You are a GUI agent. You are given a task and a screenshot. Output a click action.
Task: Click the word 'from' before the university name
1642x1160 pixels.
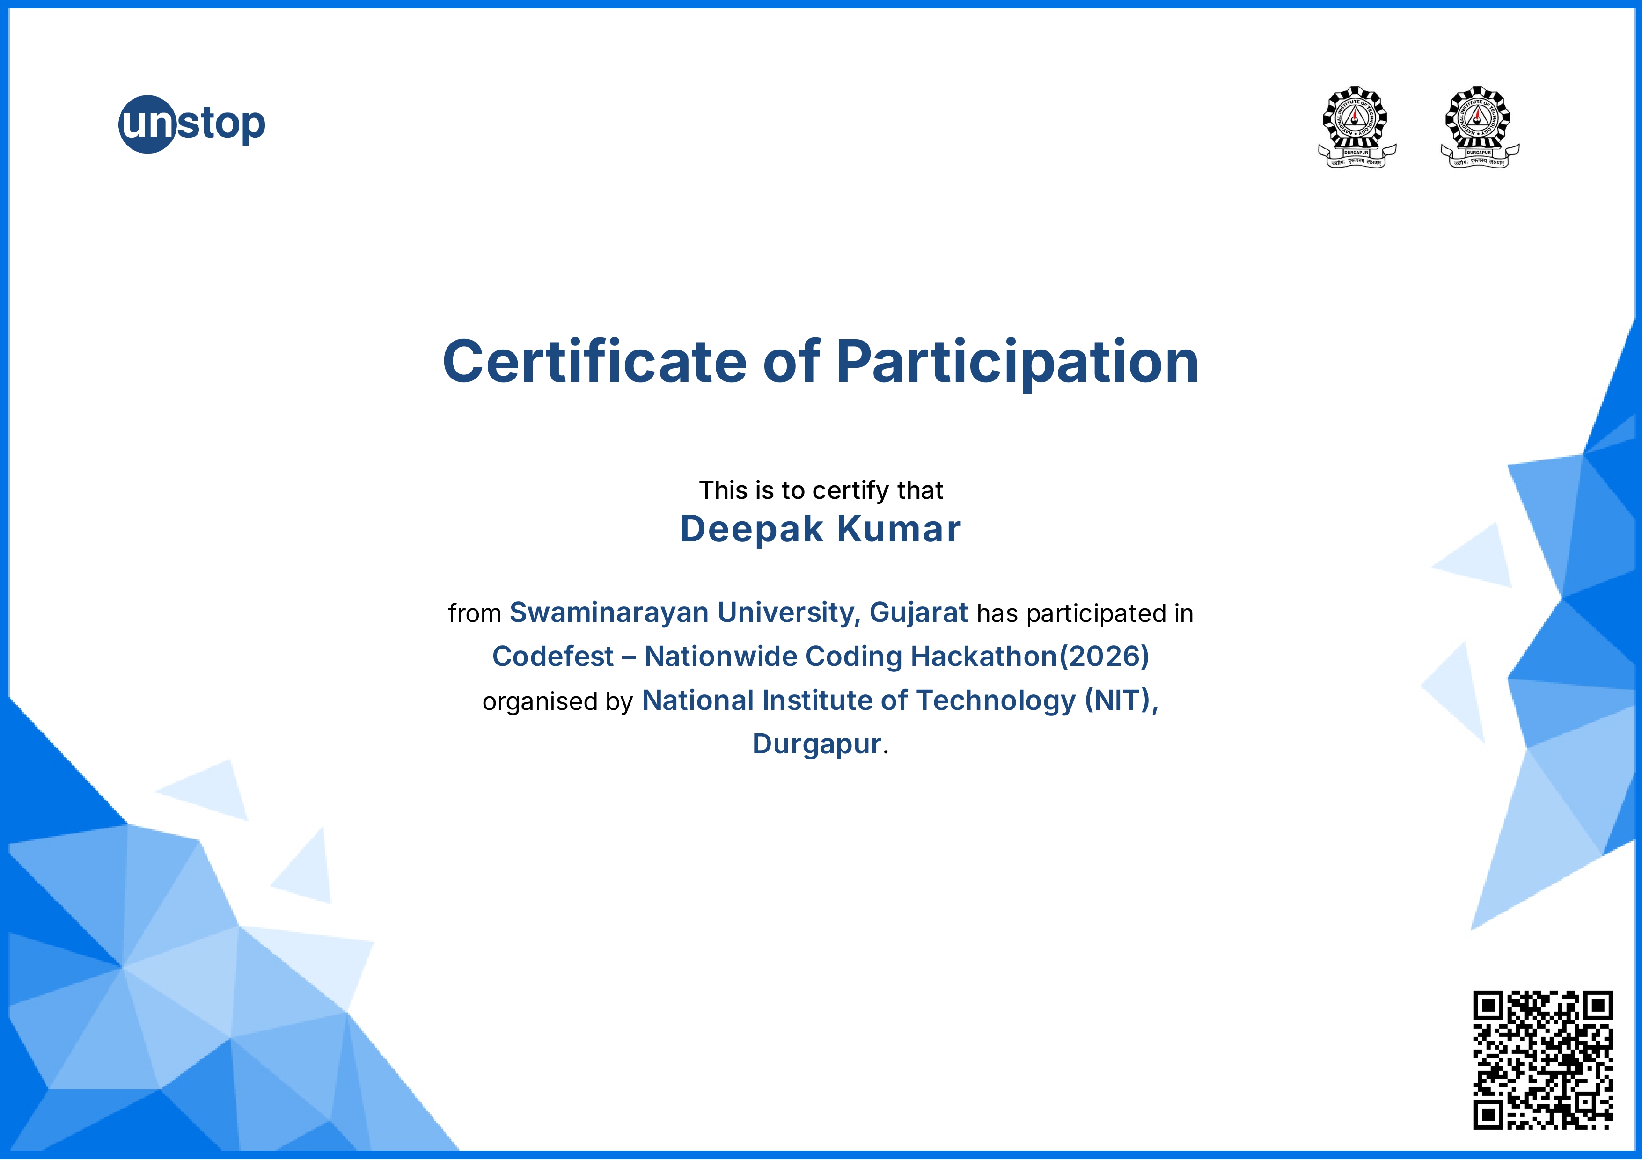pyautogui.click(x=474, y=614)
